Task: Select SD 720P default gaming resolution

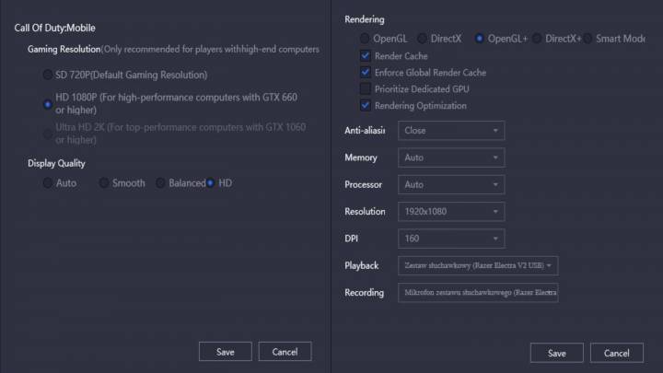Action: [x=48, y=75]
